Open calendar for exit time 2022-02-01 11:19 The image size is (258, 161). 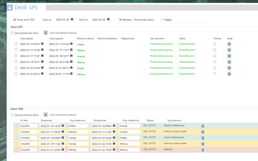71,73
